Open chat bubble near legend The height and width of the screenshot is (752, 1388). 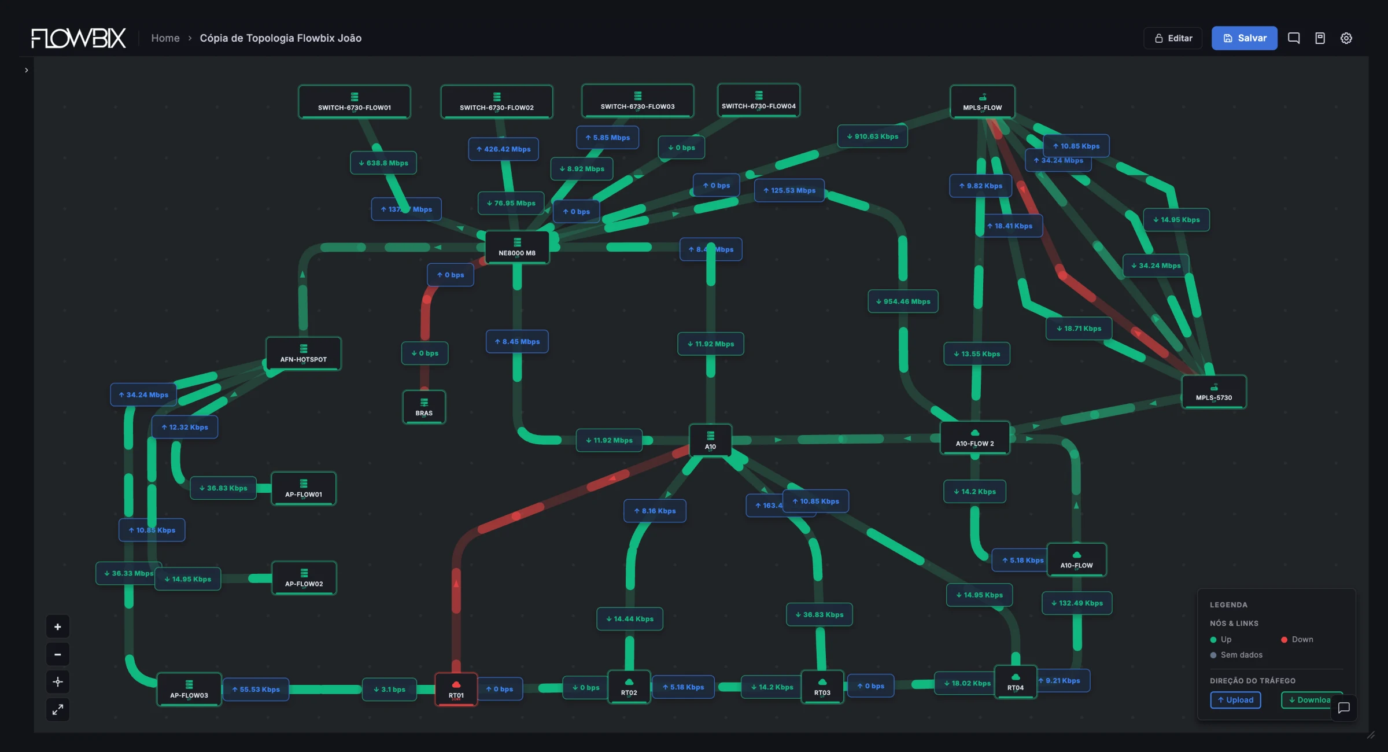[1343, 707]
